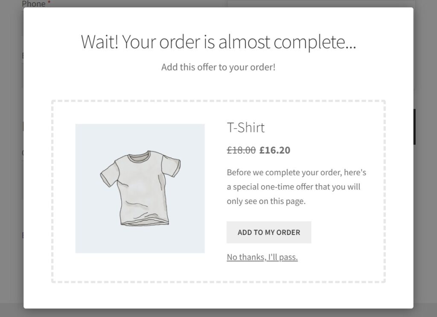The height and width of the screenshot is (317, 437).
Task: Select the No thanks, I'll pass link
Action: pos(262,257)
